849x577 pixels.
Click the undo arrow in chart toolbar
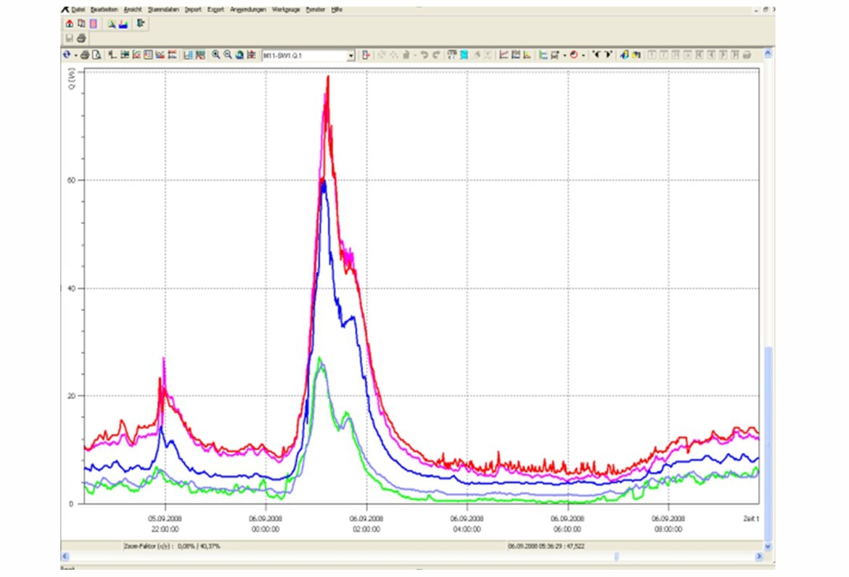point(424,55)
